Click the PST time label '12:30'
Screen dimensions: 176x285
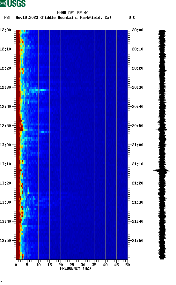(x=5, y=87)
